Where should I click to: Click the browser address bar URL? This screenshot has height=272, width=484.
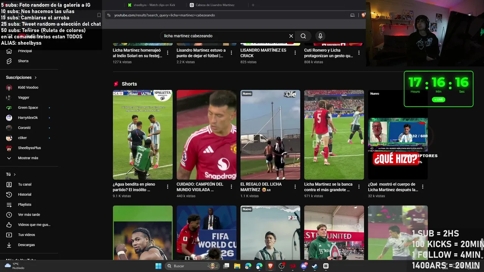click(165, 15)
